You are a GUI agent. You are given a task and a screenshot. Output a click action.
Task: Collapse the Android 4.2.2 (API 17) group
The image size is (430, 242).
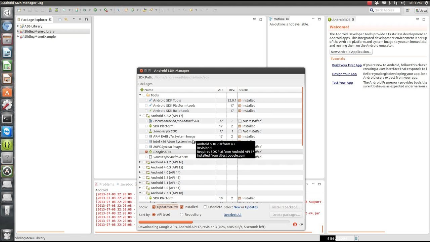tap(140, 116)
